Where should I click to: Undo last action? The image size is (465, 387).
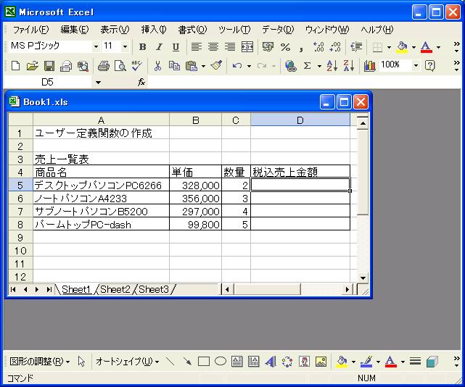click(237, 65)
